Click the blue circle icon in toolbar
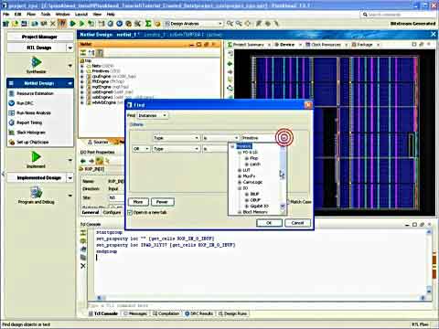The height and width of the screenshot is (329, 439). click(120, 24)
